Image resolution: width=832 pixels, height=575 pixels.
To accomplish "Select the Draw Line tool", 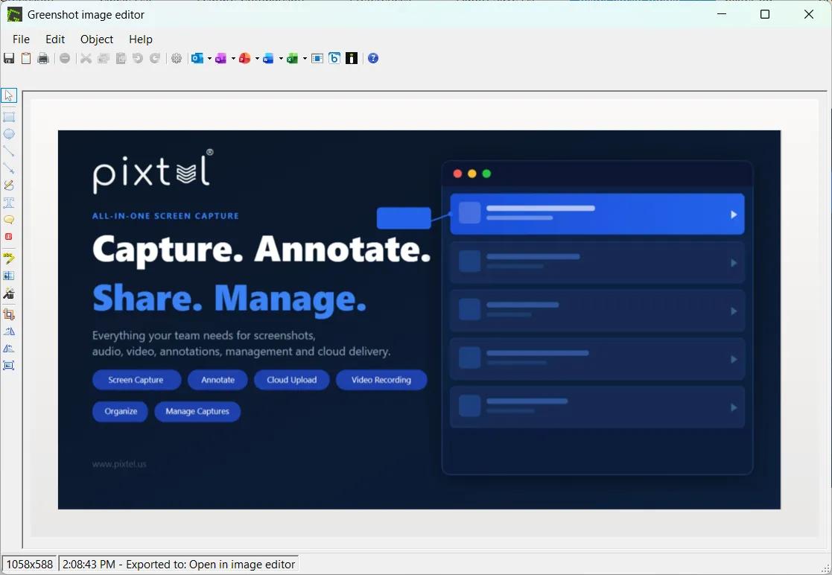I will pyautogui.click(x=9, y=151).
